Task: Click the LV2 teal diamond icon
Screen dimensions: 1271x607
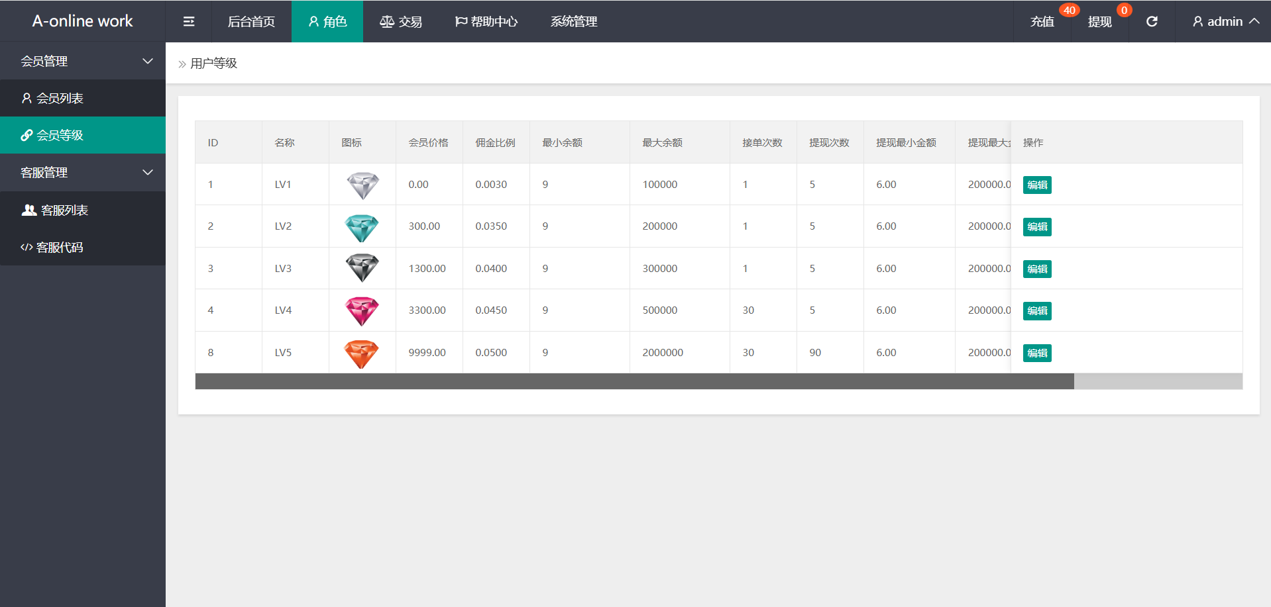Action: [362, 227]
